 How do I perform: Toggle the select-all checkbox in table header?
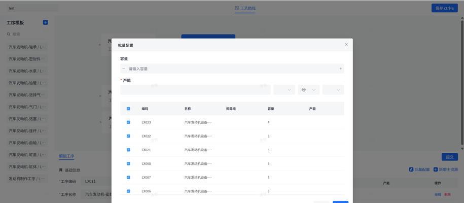click(128, 109)
